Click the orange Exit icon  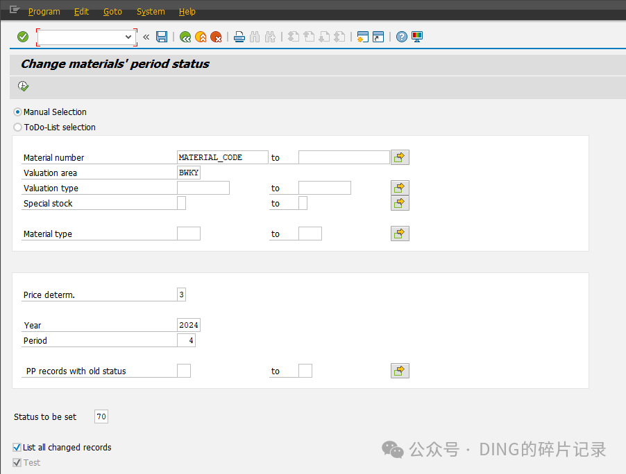coord(201,37)
